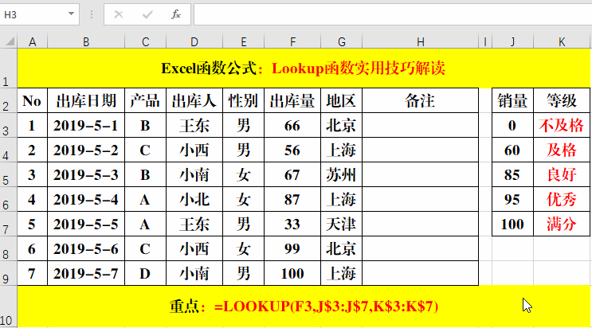Expand the Name Box dropdown arrow

pyautogui.click(x=71, y=14)
